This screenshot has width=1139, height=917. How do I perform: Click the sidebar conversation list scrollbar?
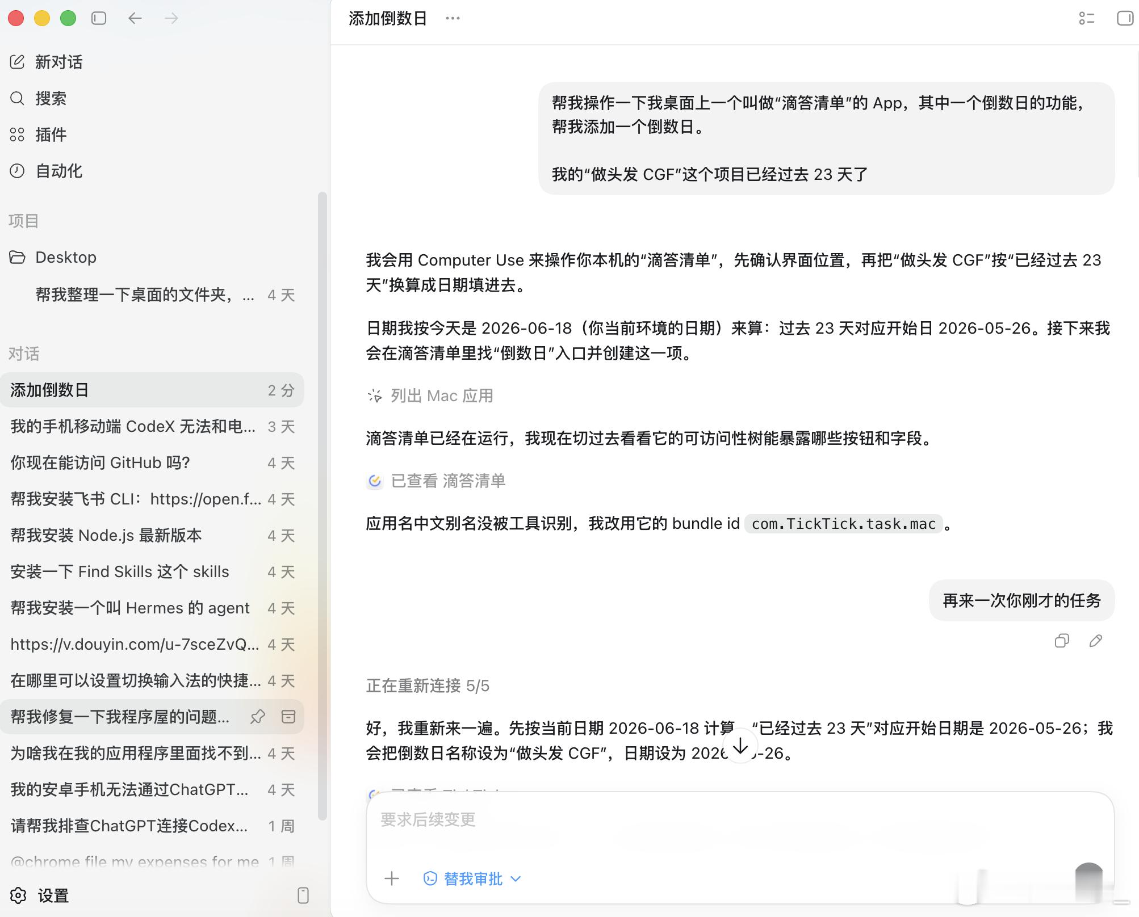pyautogui.click(x=322, y=505)
